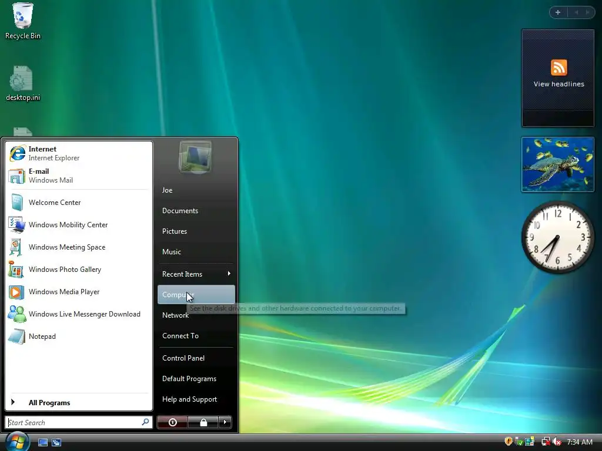The width and height of the screenshot is (602, 451).
Task: Click the sidebar add gadgets plus button
Action: coord(558,12)
